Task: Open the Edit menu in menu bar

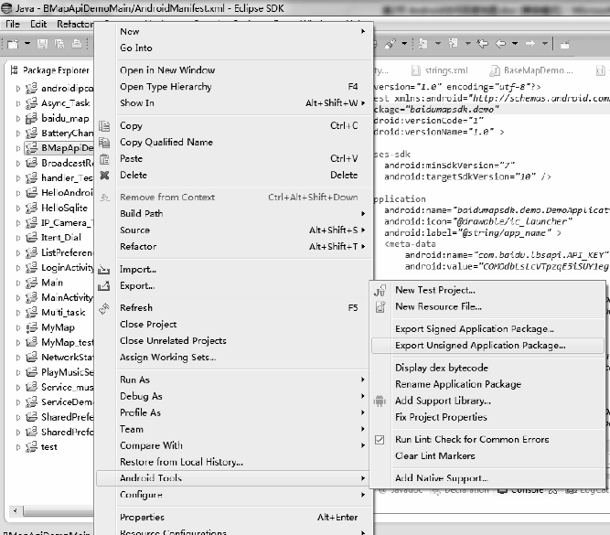Action: pos(37,23)
